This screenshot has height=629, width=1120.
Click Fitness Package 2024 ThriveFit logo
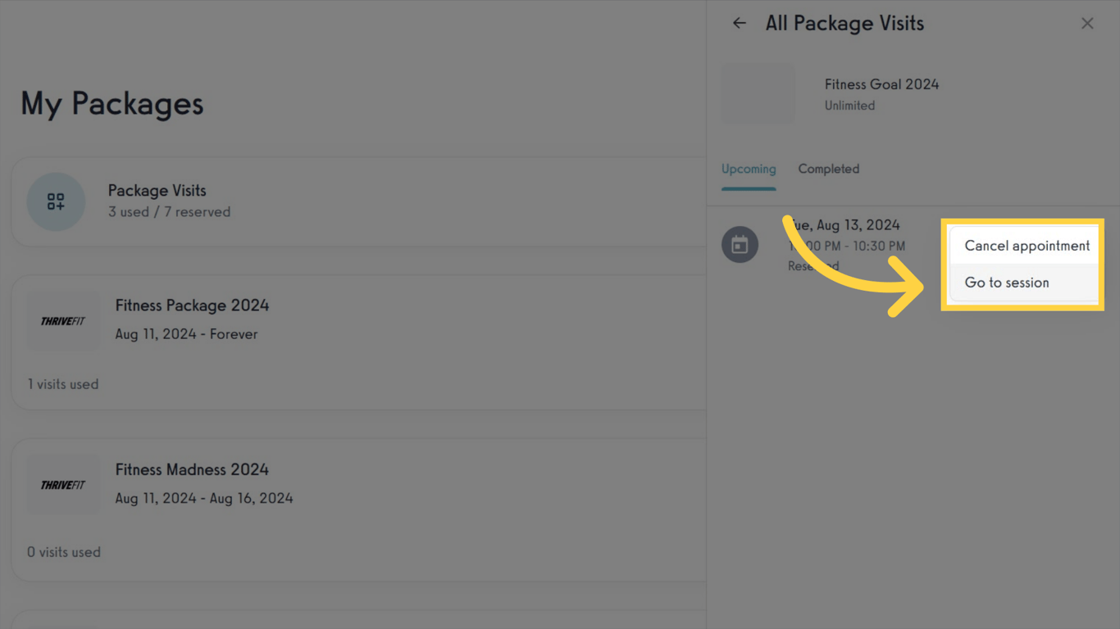pyautogui.click(x=63, y=321)
